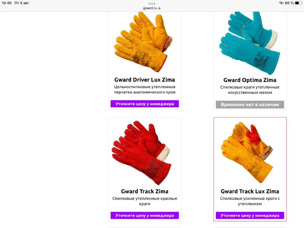Click the Gward Track Zima title
The height and width of the screenshot is (228, 304).
(x=145, y=192)
